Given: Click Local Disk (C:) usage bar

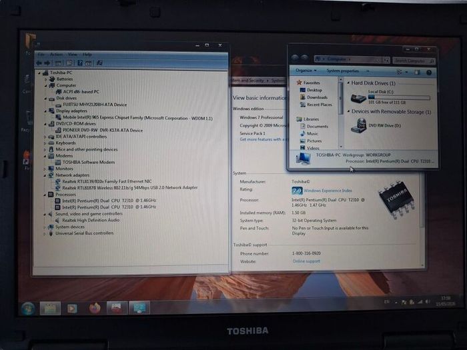Looking at the screenshot, I should (399, 97).
